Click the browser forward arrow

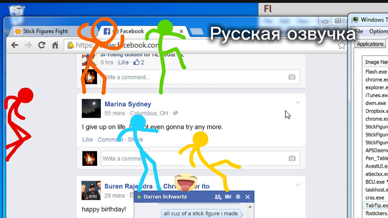pos(28,45)
